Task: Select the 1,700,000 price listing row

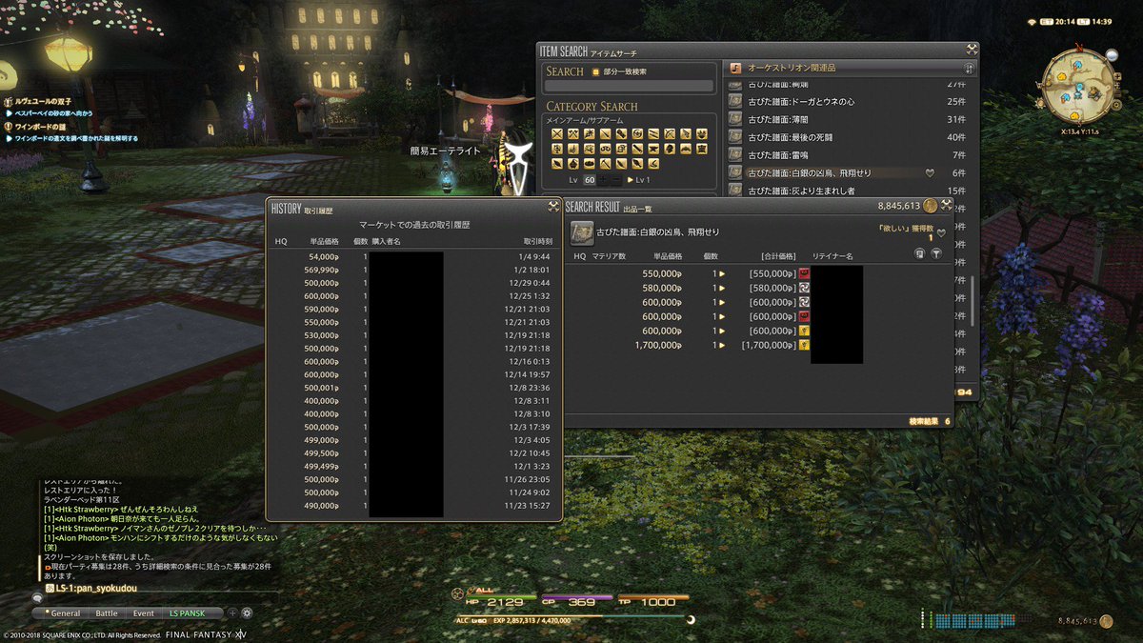Action: tap(758, 345)
